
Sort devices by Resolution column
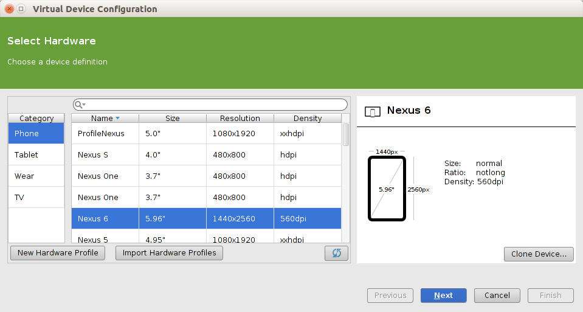[240, 119]
